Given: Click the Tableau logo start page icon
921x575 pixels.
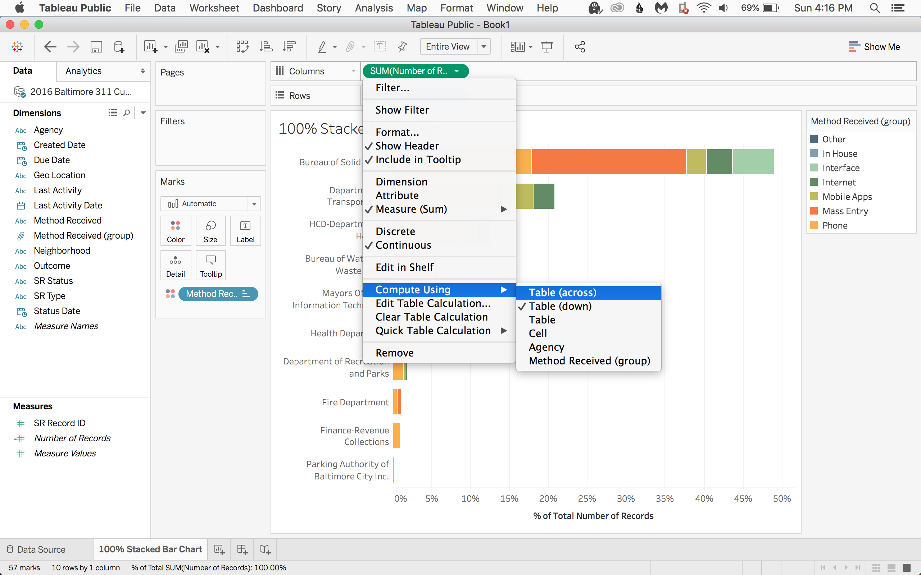Looking at the screenshot, I should (18, 47).
